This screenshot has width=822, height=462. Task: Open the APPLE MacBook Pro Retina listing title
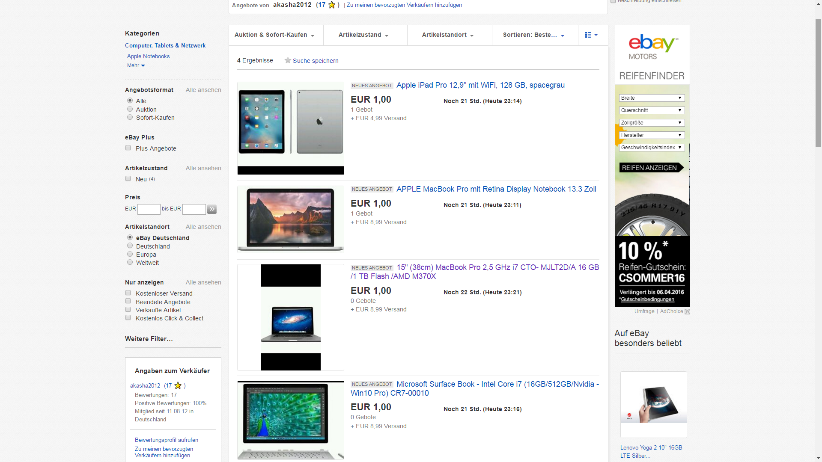(496, 189)
